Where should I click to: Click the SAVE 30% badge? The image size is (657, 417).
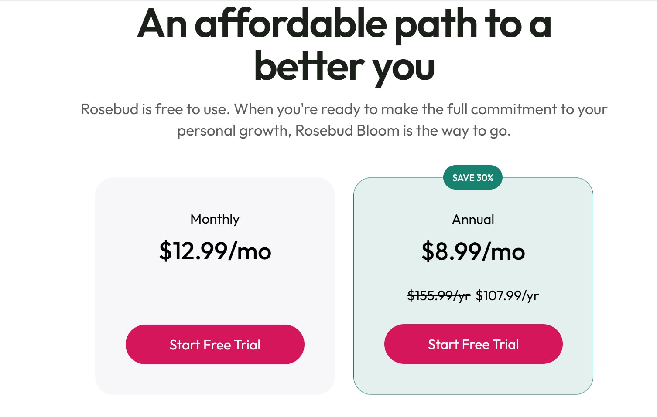(472, 178)
